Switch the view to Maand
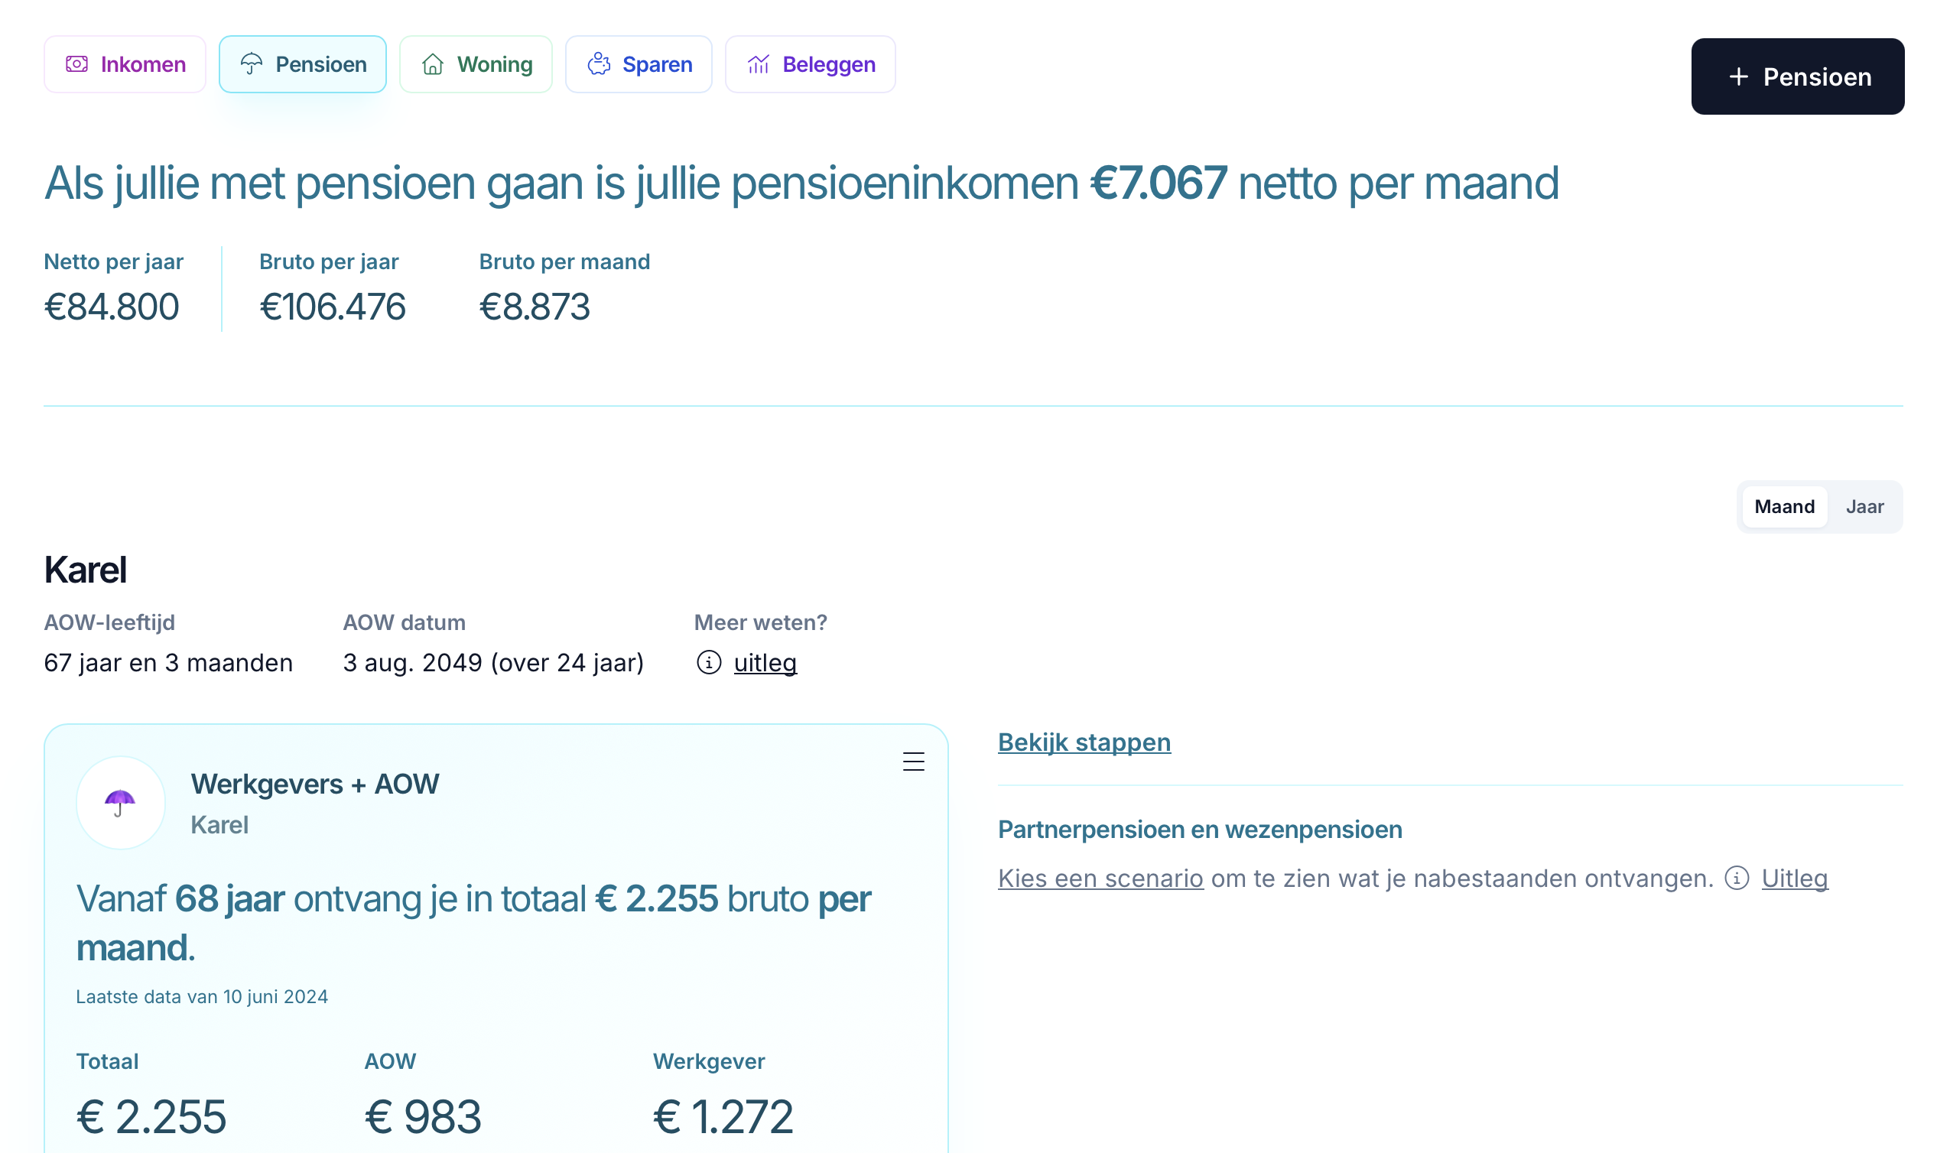Viewport: 1950px width, 1153px height. 1784,507
